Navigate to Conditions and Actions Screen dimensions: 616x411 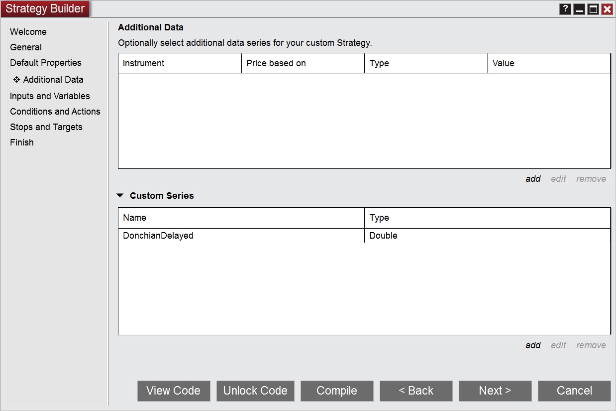(x=55, y=112)
